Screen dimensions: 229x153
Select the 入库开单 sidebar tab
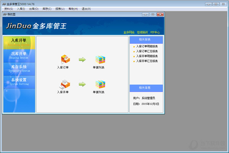(x=19, y=42)
